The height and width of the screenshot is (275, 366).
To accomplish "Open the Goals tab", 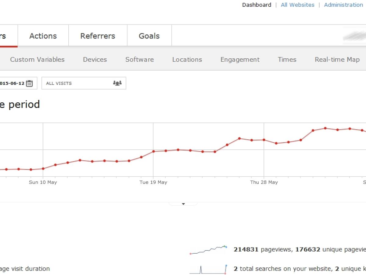I will pyautogui.click(x=149, y=36).
